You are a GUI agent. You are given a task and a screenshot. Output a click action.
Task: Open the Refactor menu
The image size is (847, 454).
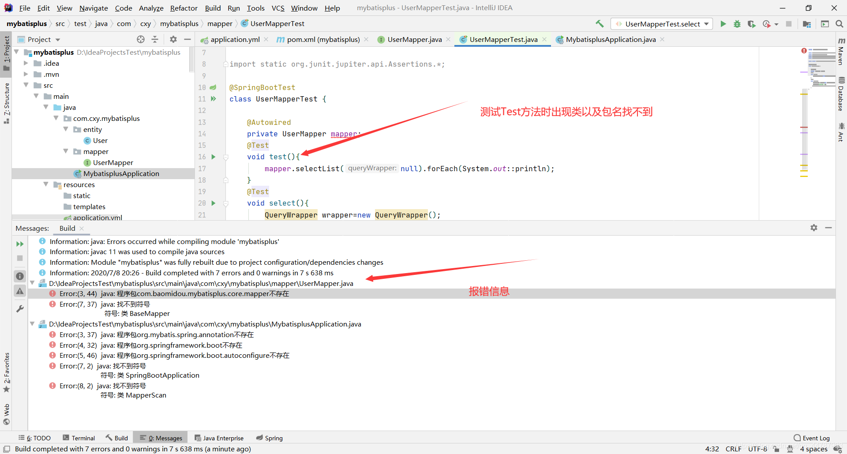tap(184, 8)
